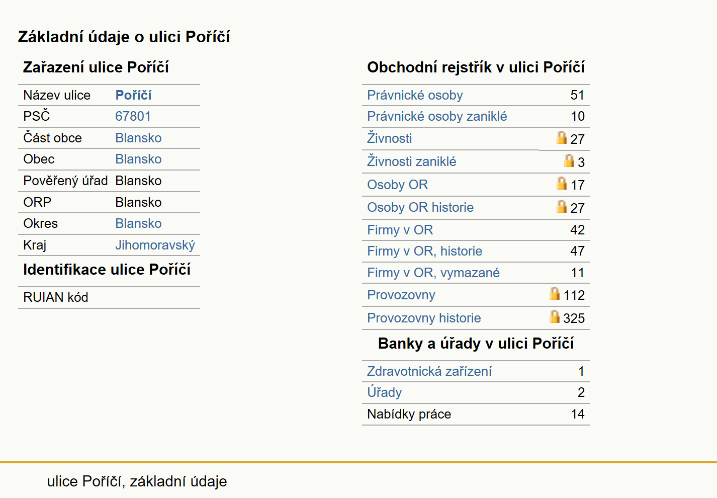717x498 pixels.
Task: Click Blansko link in Obec row
Action: tap(138, 159)
